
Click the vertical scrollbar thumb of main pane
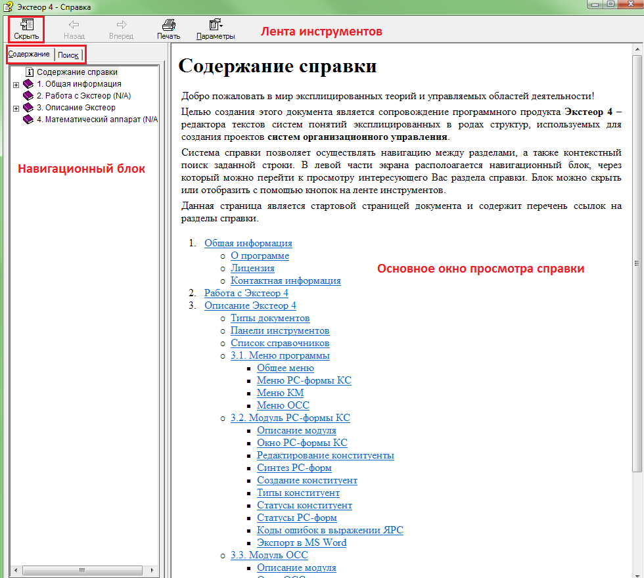[637, 263]
